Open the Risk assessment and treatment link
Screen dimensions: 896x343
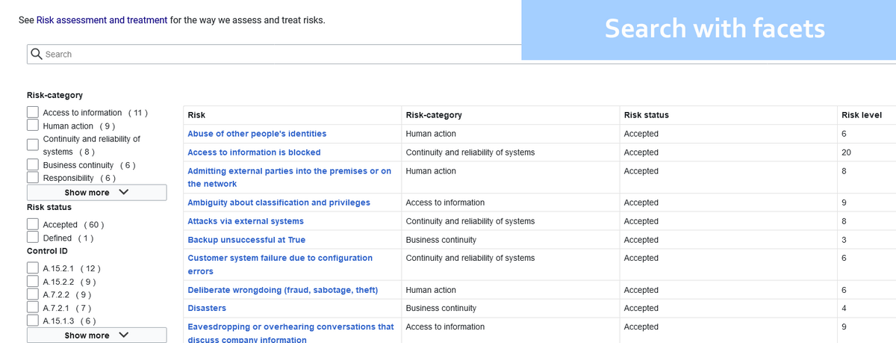click(x=102, y=20)
